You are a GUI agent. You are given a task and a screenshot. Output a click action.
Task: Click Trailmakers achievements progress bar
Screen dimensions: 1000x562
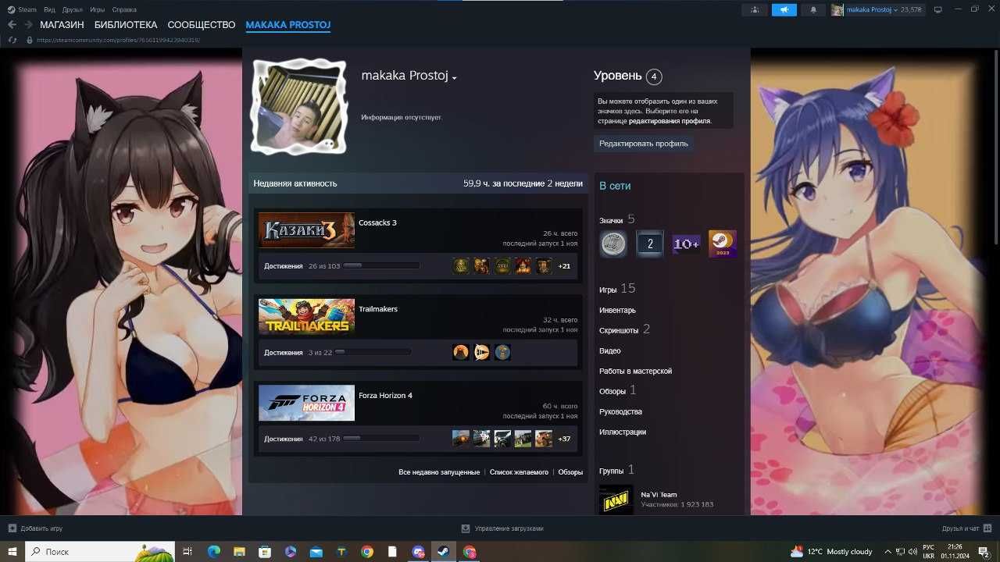[x=373, y=352]
